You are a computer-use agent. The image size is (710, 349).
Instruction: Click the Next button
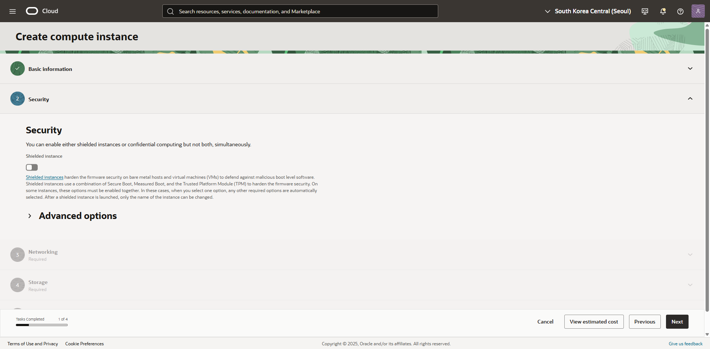pyautogui.click(x=677, y=322)
